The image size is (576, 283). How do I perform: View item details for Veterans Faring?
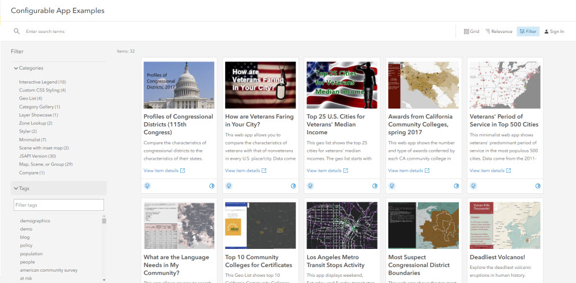tap(242, 170)
